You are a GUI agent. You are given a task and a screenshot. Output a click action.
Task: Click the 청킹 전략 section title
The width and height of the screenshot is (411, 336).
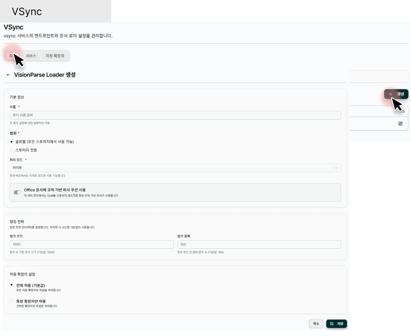(17, 221)
